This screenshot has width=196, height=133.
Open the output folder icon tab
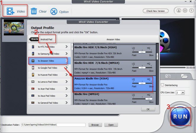click(184, 76)
